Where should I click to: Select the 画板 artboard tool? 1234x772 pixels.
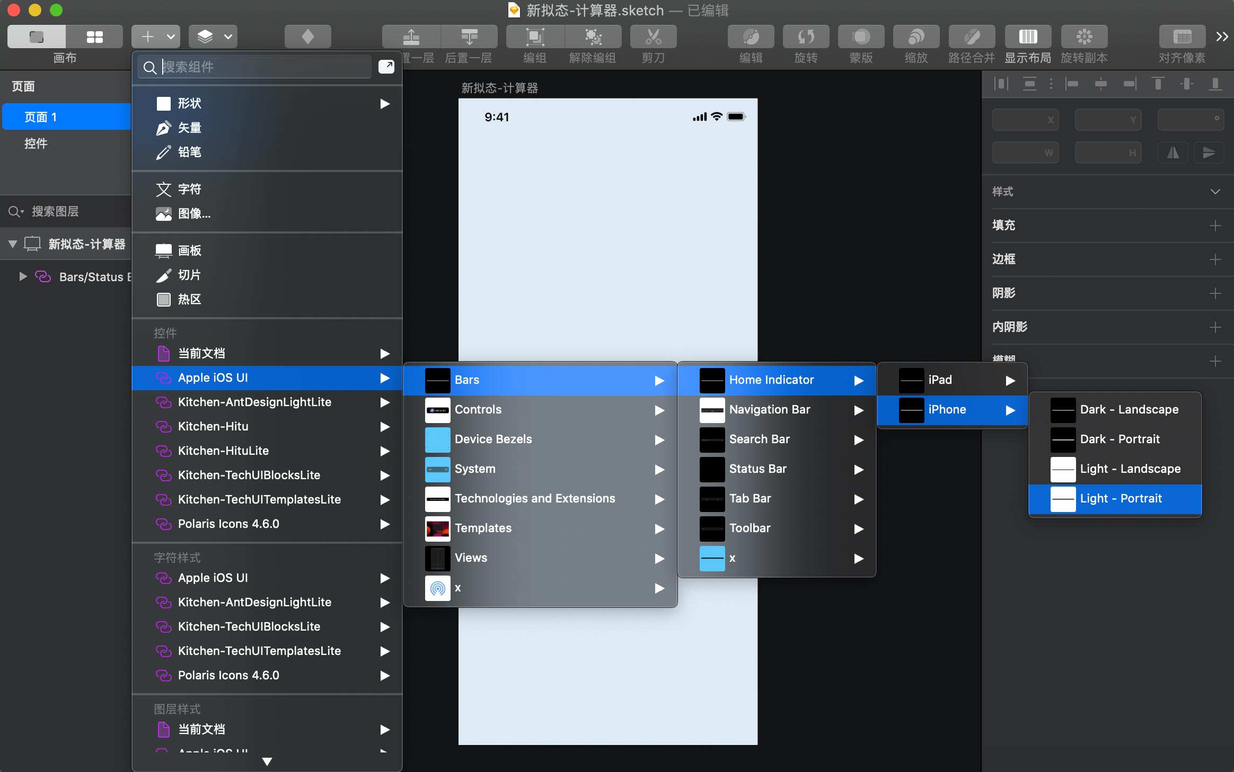click(x=267, y=250)
